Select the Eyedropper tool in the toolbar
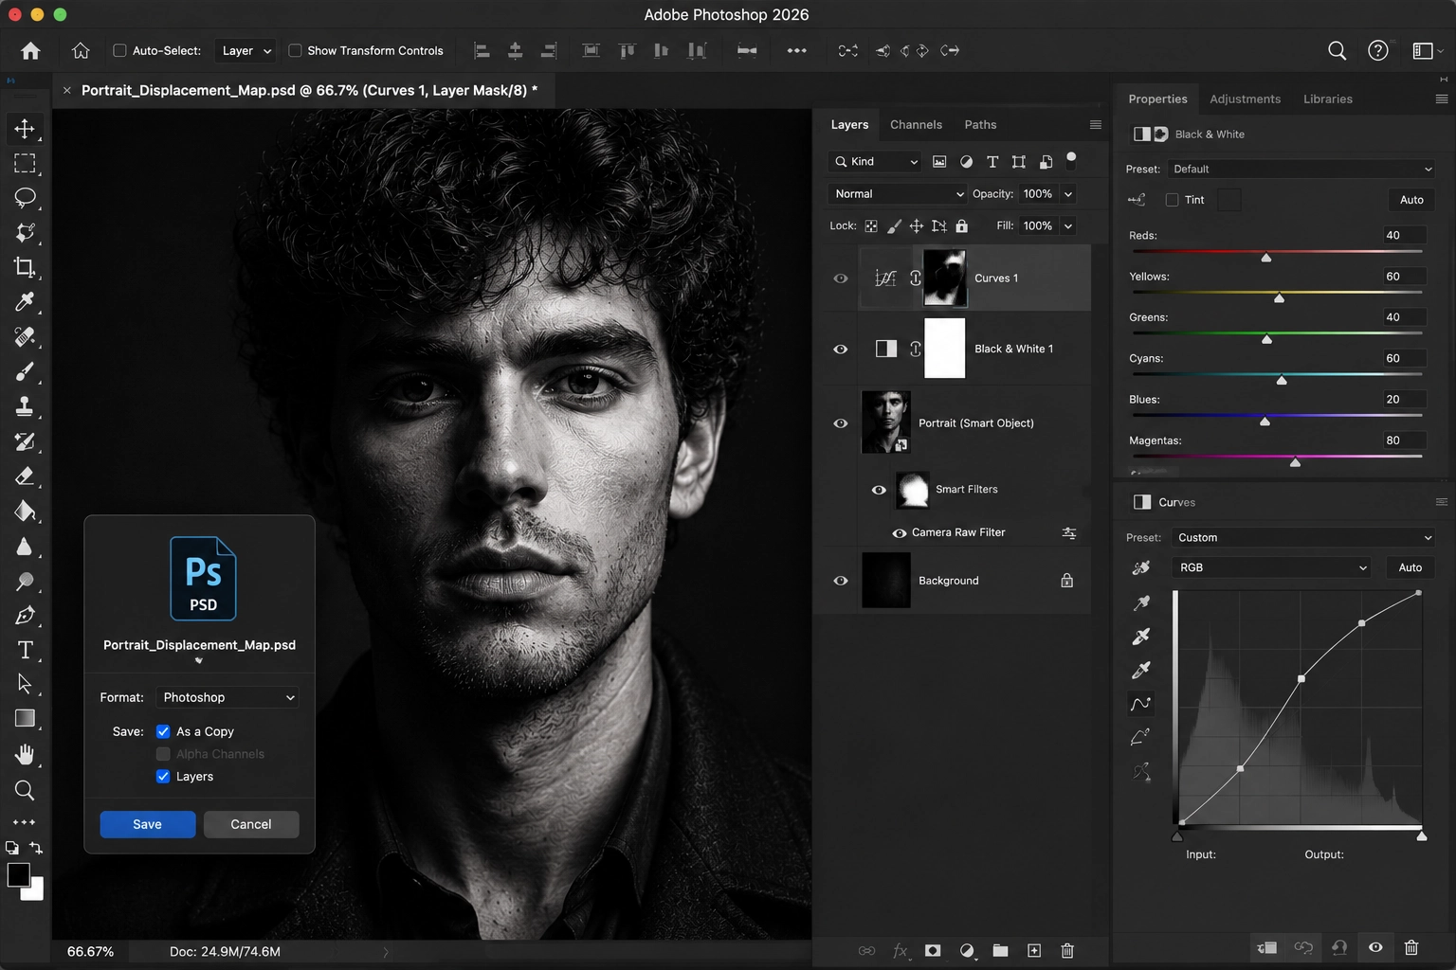 (25, 302)
